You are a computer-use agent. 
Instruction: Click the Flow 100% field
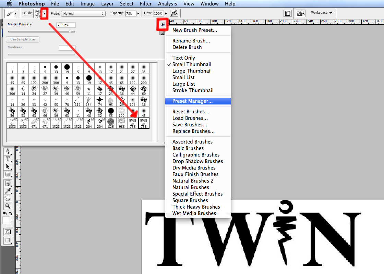click(x=158, y=13)
